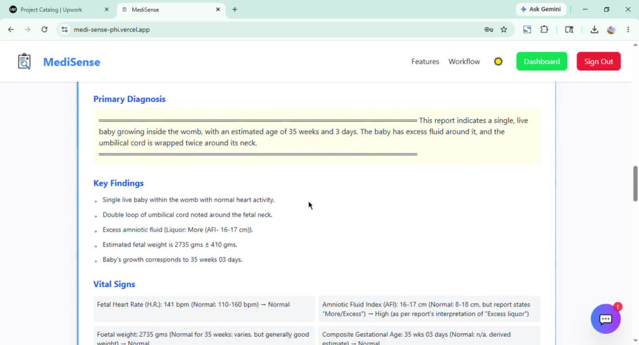
Task: Toggle the sun theme switch icon
Action: (x=498, y=61)
